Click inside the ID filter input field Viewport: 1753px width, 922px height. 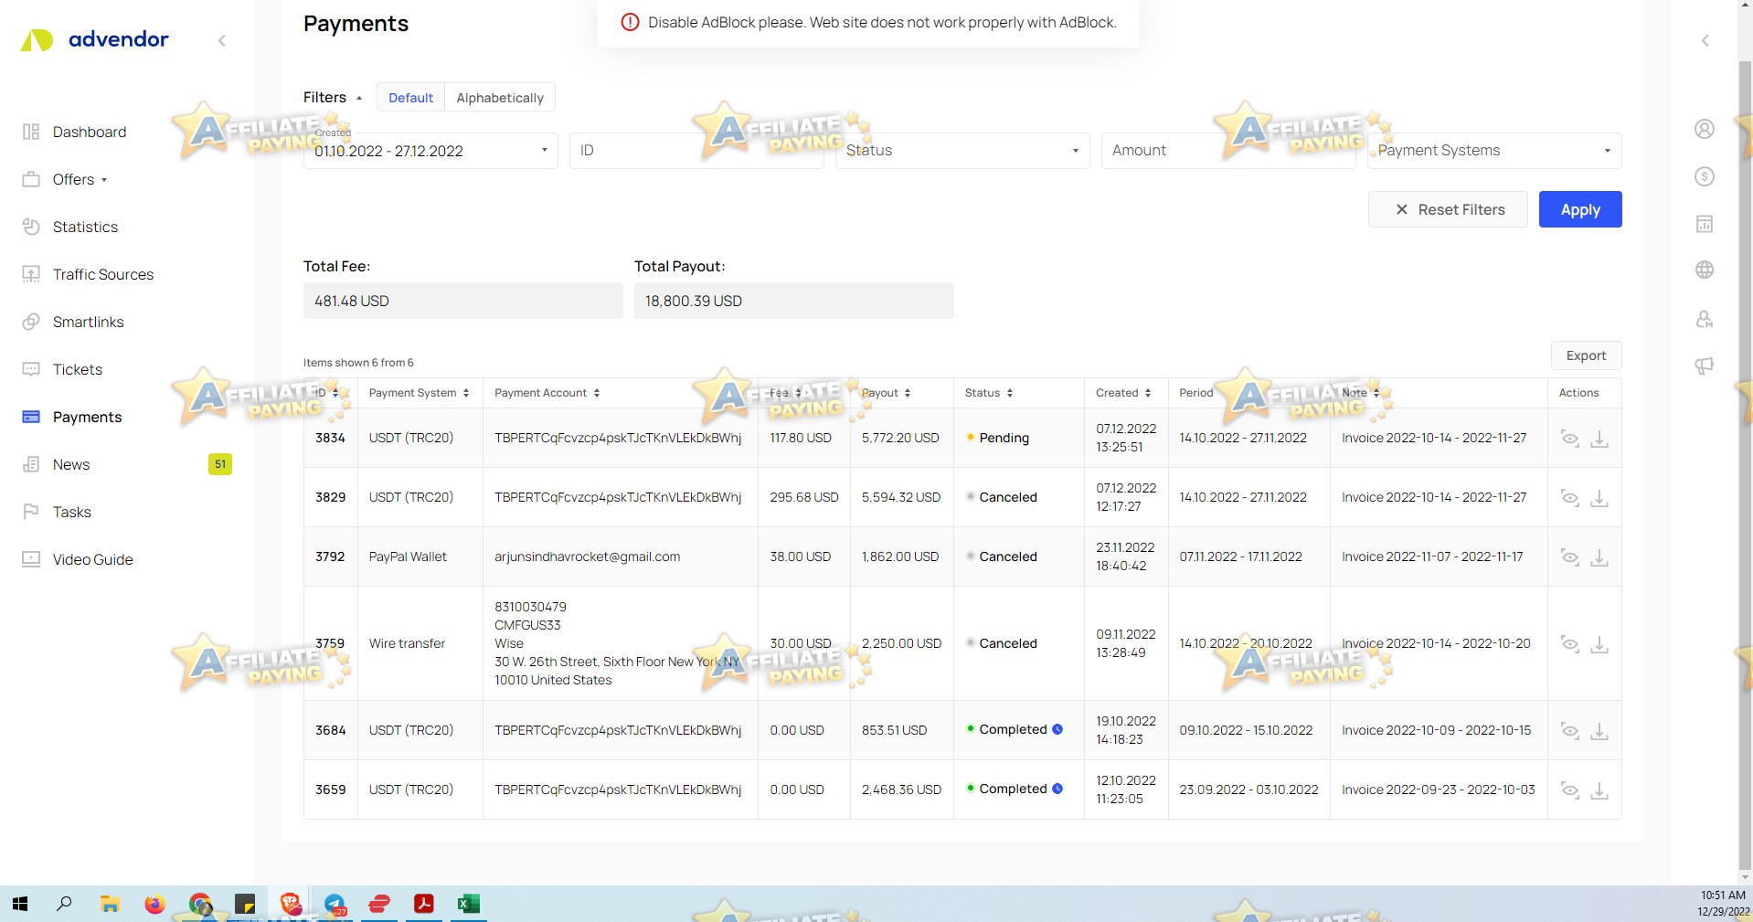[696, 150]
